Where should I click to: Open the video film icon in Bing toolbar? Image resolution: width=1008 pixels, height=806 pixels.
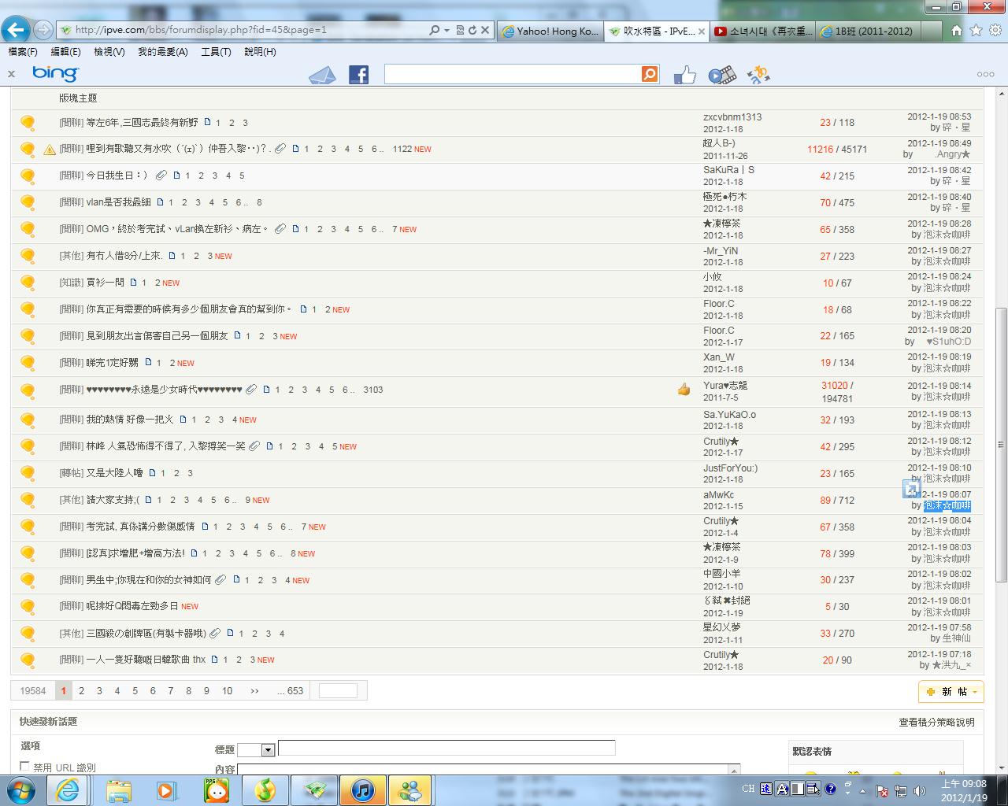pos(721,75)
